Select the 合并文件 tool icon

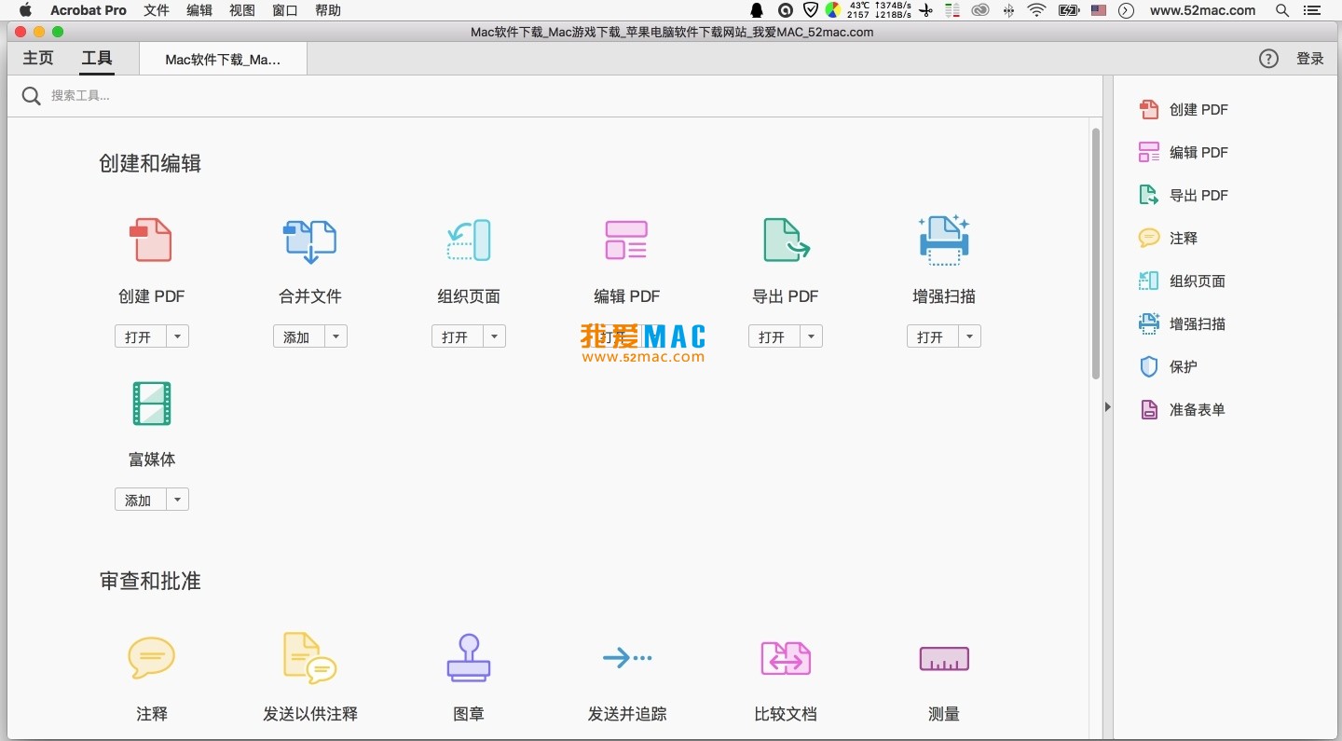point(309,240)
